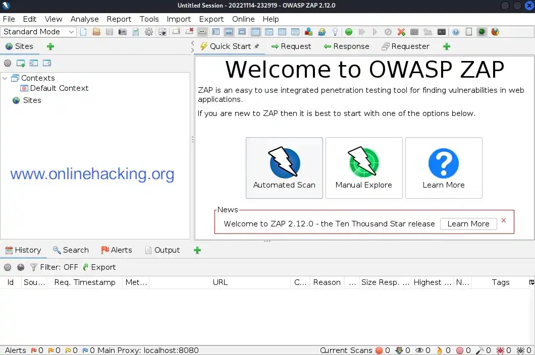Click the New Session toolbar icon
The image size is (535, 355).
point(83,32)
